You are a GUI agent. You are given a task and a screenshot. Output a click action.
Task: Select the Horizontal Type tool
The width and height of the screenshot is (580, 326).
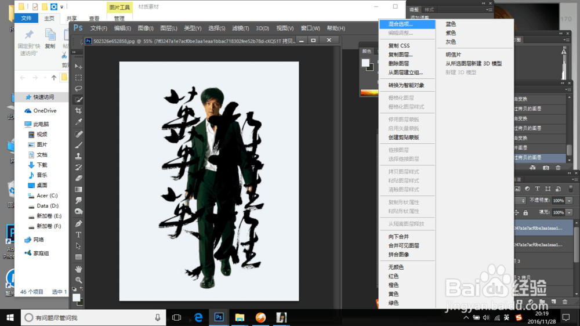78,234
